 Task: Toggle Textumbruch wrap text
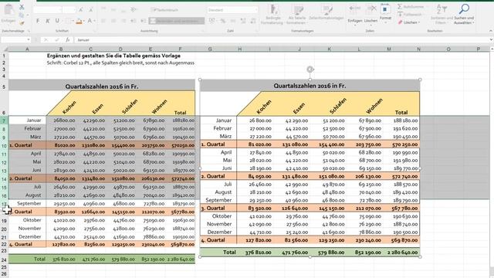click(164, 10)
